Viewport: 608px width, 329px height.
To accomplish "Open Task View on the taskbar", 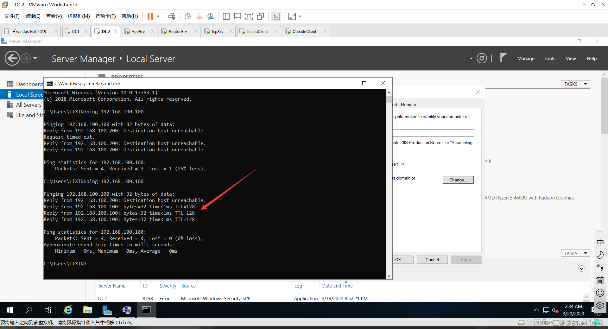I will [48, 310].
